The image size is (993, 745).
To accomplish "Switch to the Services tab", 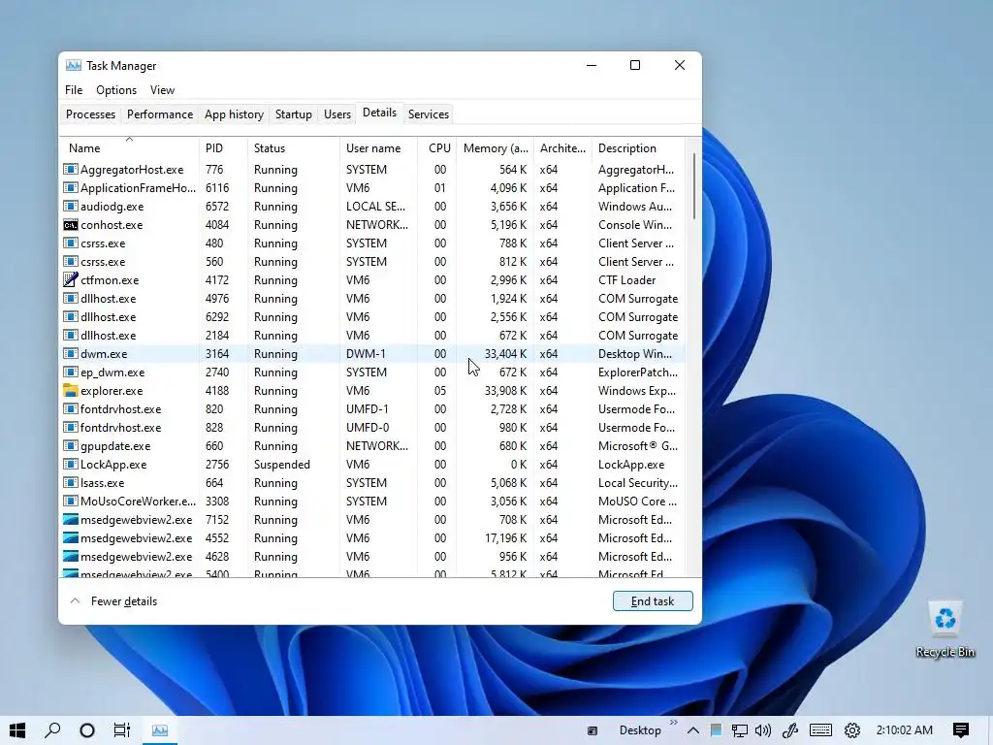I will coord(428,114).
